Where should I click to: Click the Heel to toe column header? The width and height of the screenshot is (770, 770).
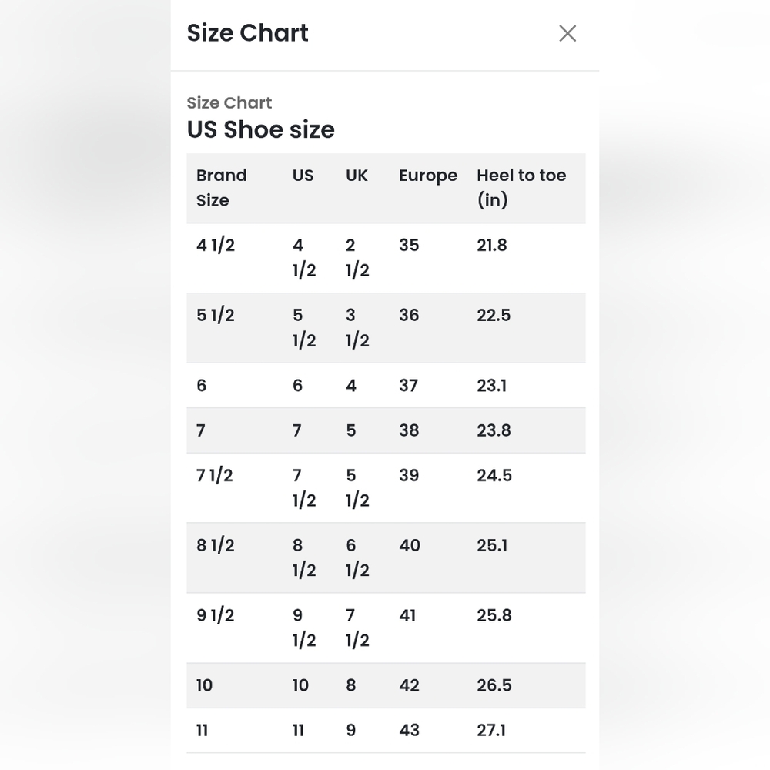tap(521, 188)
